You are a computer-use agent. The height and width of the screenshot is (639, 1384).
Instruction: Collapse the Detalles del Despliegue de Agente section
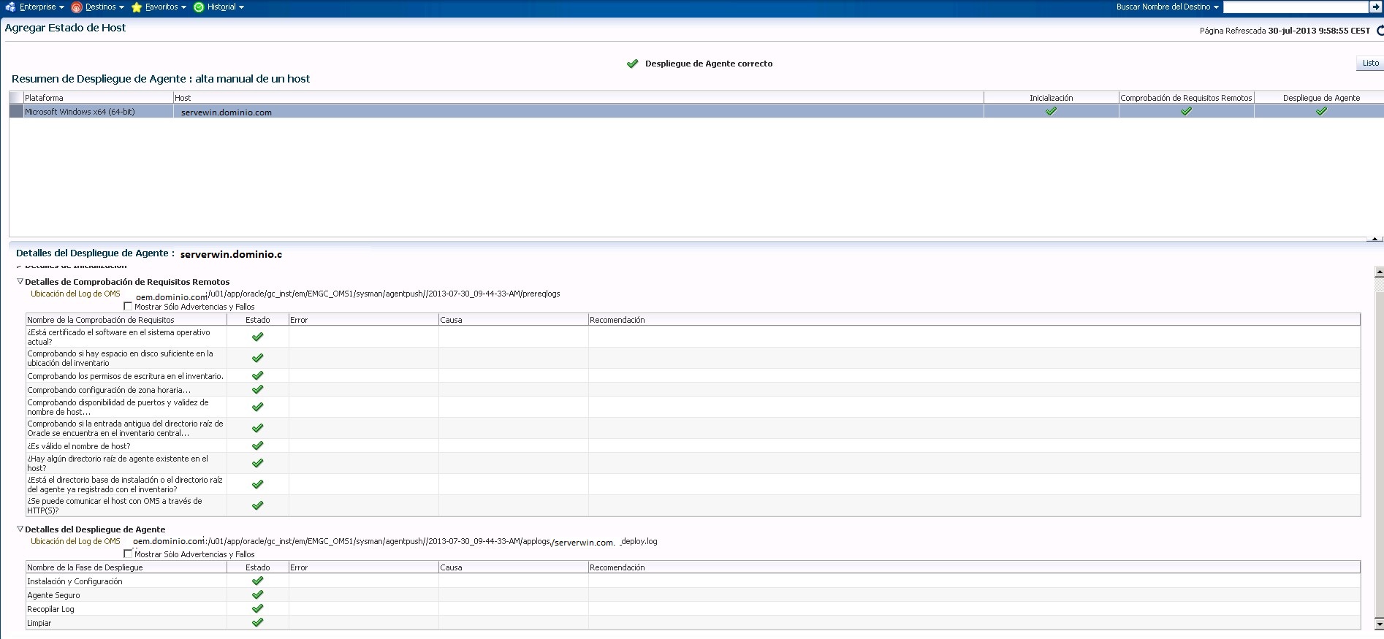(20, 529)
